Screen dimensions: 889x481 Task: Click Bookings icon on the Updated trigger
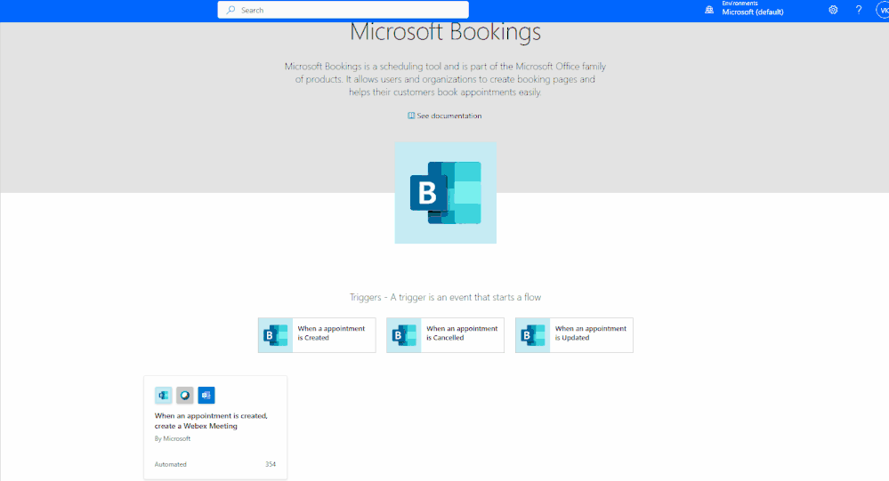pos(532,335)
